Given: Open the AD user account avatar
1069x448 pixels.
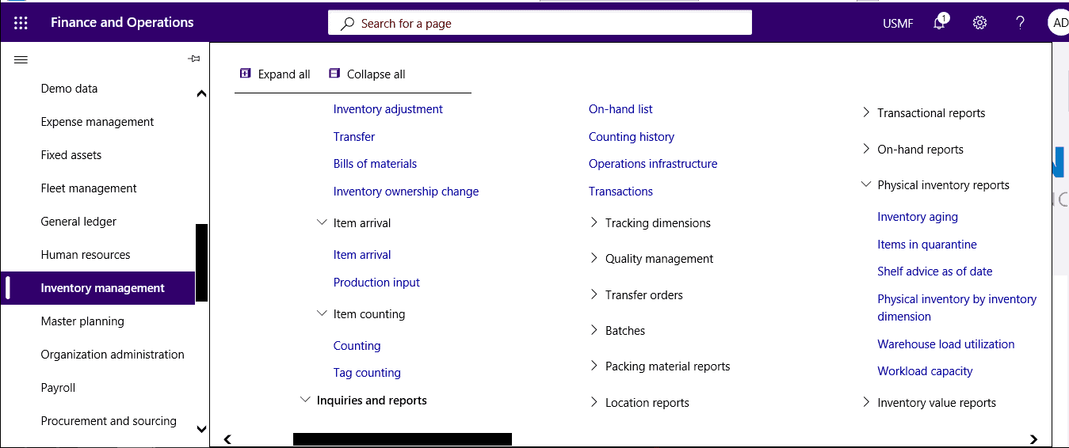Looking at the screenshot, I should (x=1059, y=23).
